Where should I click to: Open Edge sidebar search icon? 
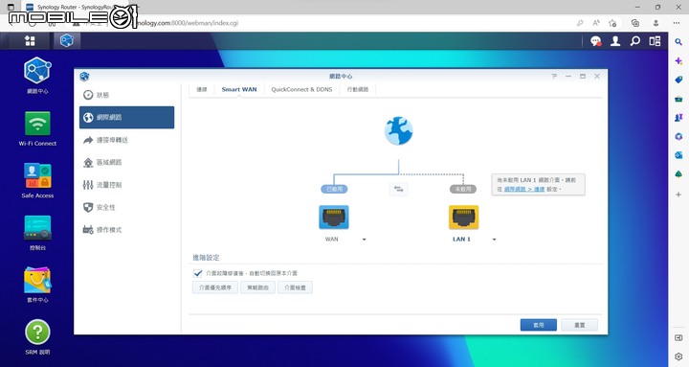(x=678, y=42)
